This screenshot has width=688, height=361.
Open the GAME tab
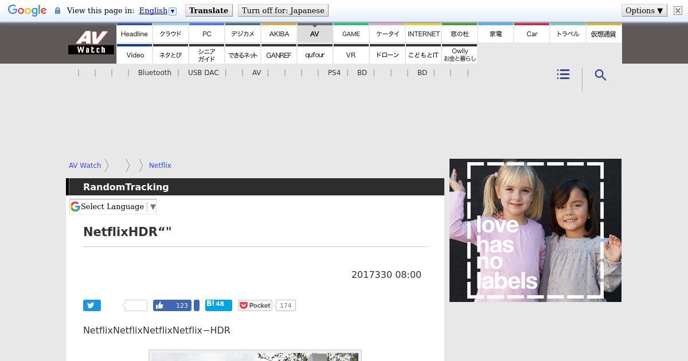(351, 33)
